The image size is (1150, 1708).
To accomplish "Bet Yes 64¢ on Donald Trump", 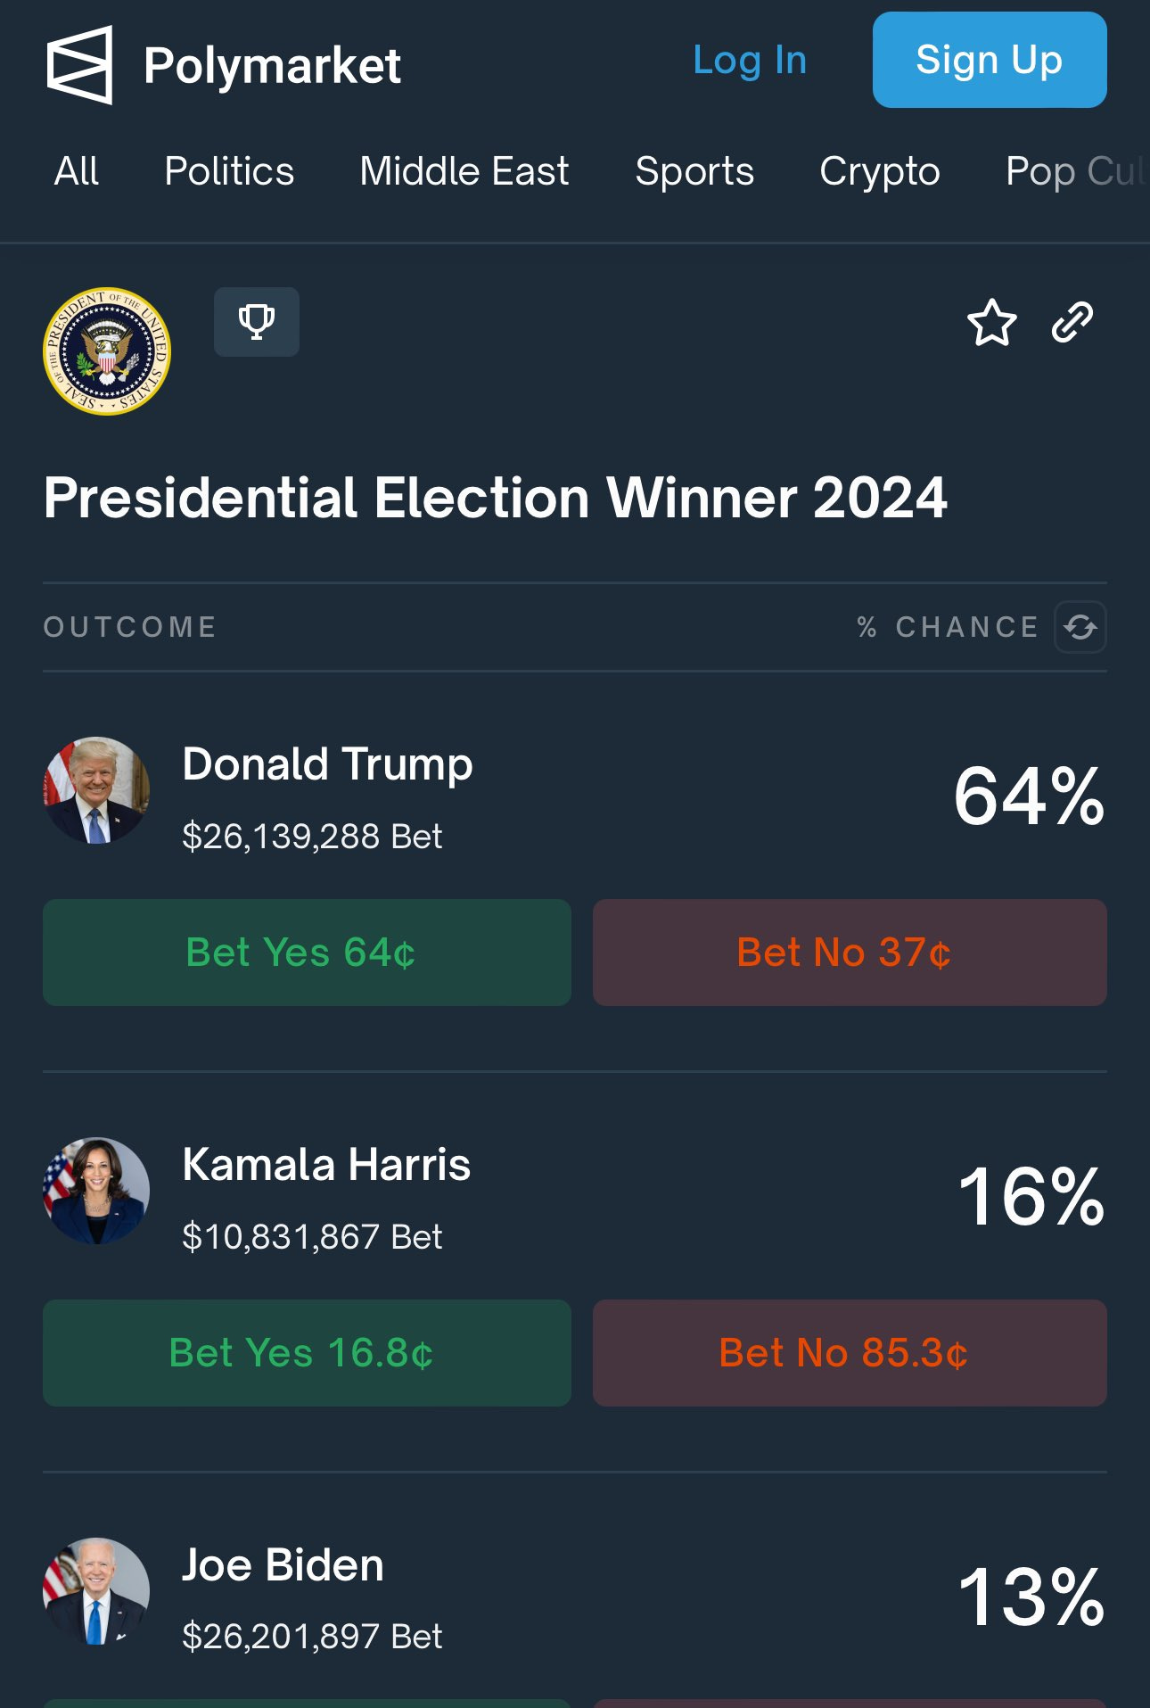I will pos(307,953).
